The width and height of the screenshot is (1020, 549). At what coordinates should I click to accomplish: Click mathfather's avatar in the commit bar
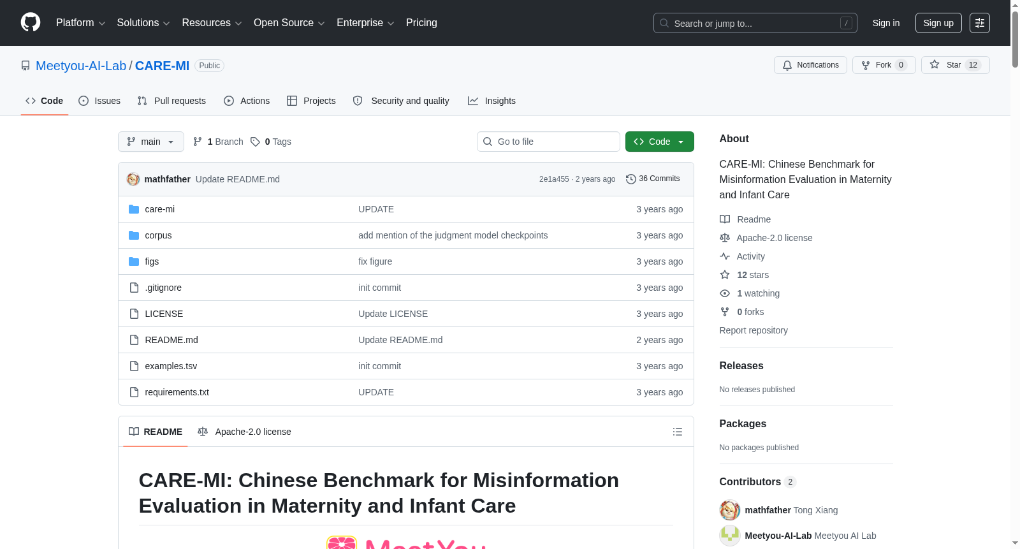[133, 179]
